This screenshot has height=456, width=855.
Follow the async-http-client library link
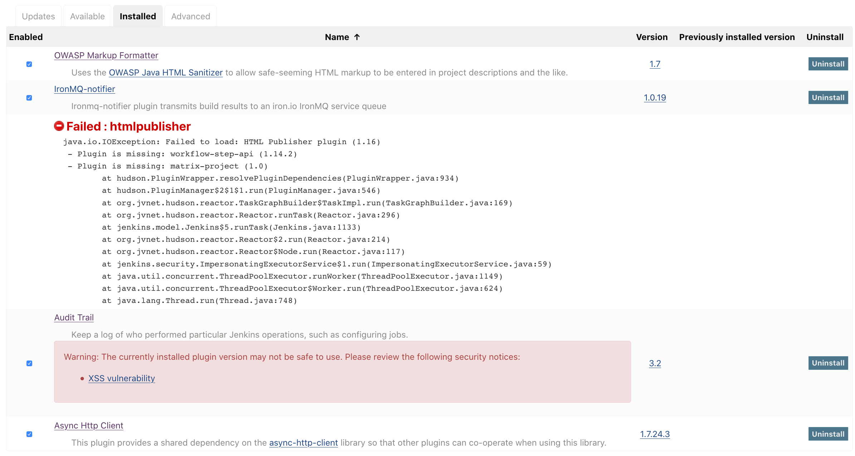click(x=303, y=443)
